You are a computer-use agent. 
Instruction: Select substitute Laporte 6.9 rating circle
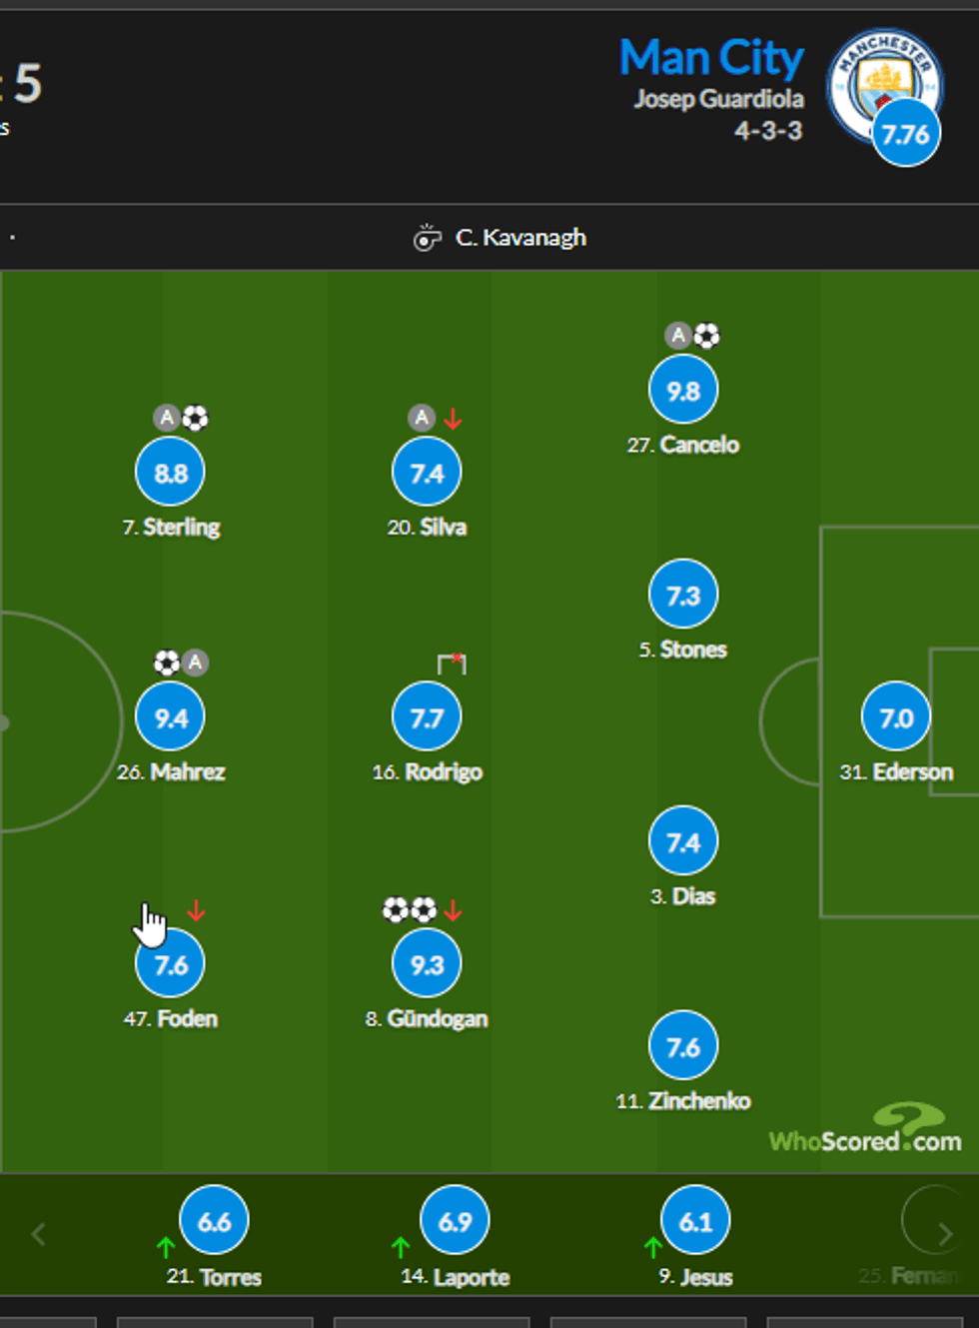pyautogui.click(x=455, y=1221)
